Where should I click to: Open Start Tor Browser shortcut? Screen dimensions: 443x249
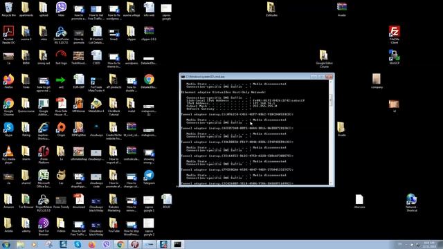pyautogui.click(x=44, y=223)
